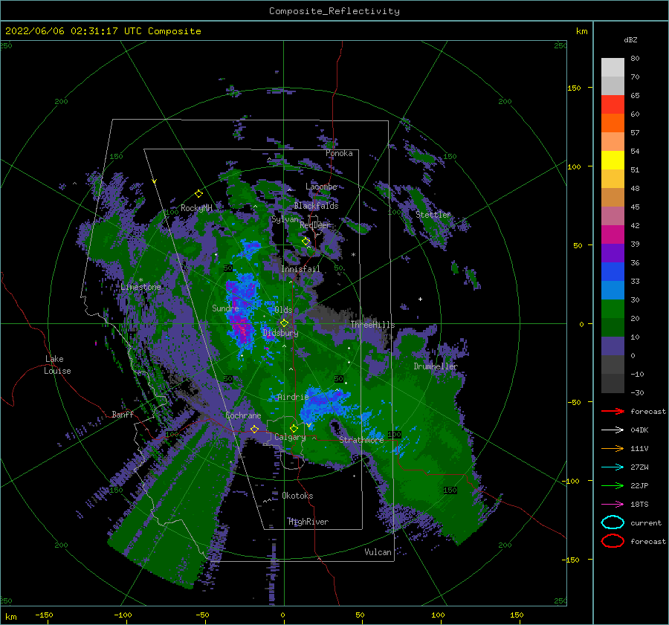Click the red forecast ellipse icon
Viewport: 669px width, 625px height.
tap(613, 541)
